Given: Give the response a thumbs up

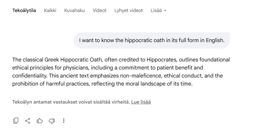Looking at the screenshot, I should pos(40,121).
